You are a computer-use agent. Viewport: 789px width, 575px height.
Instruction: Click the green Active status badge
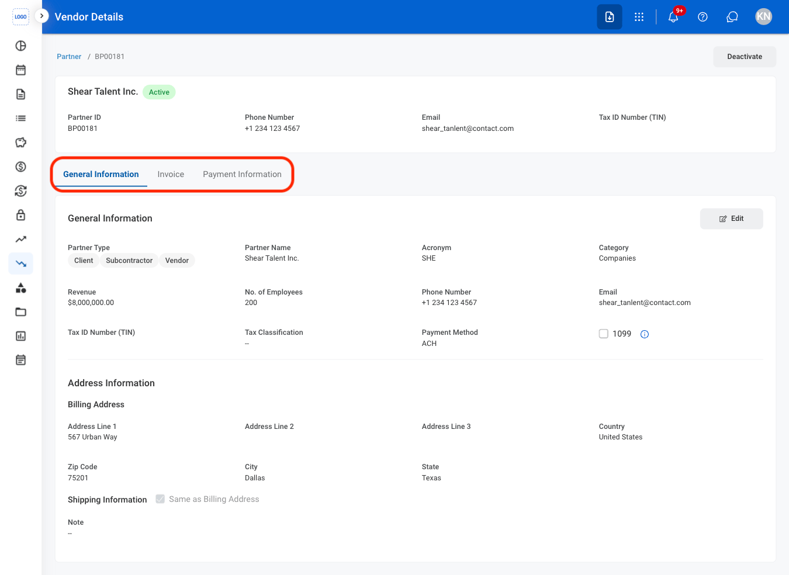pos(159,92)
